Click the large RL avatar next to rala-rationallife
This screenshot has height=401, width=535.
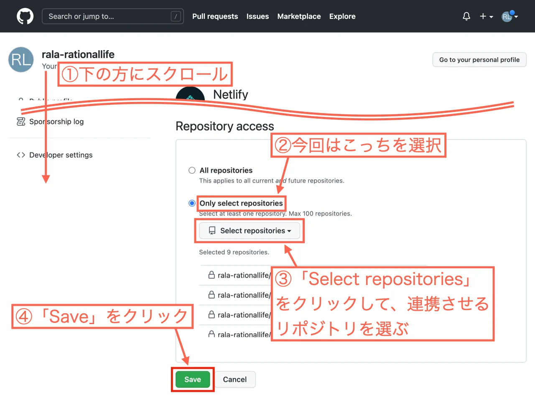tap(21, 60)
